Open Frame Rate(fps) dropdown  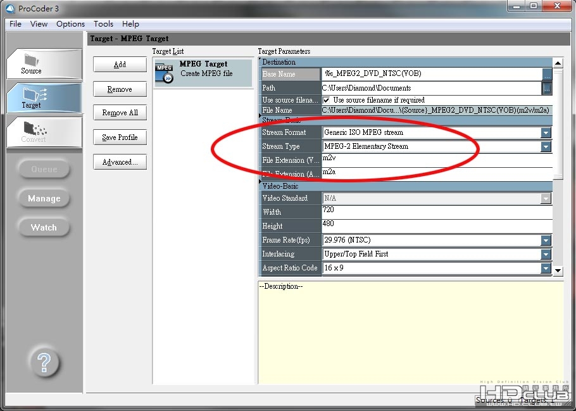click(546, 240)
